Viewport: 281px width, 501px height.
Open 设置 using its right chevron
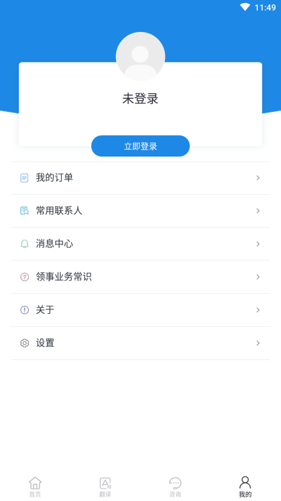pos(258,343)
